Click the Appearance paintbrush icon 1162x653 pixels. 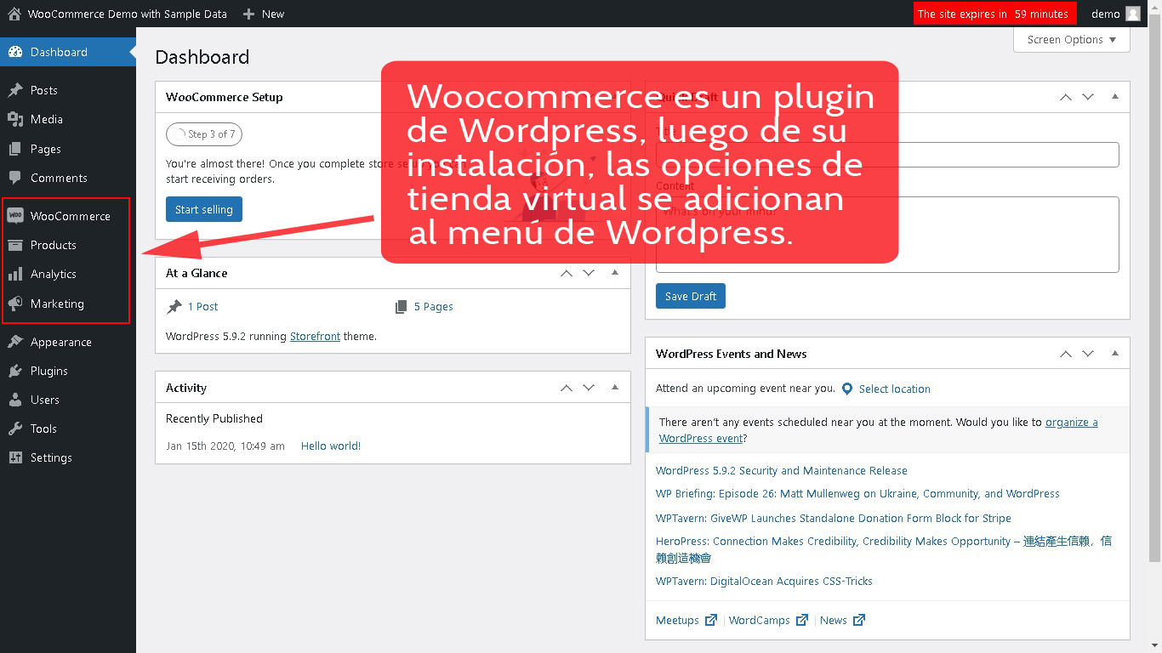15,342
